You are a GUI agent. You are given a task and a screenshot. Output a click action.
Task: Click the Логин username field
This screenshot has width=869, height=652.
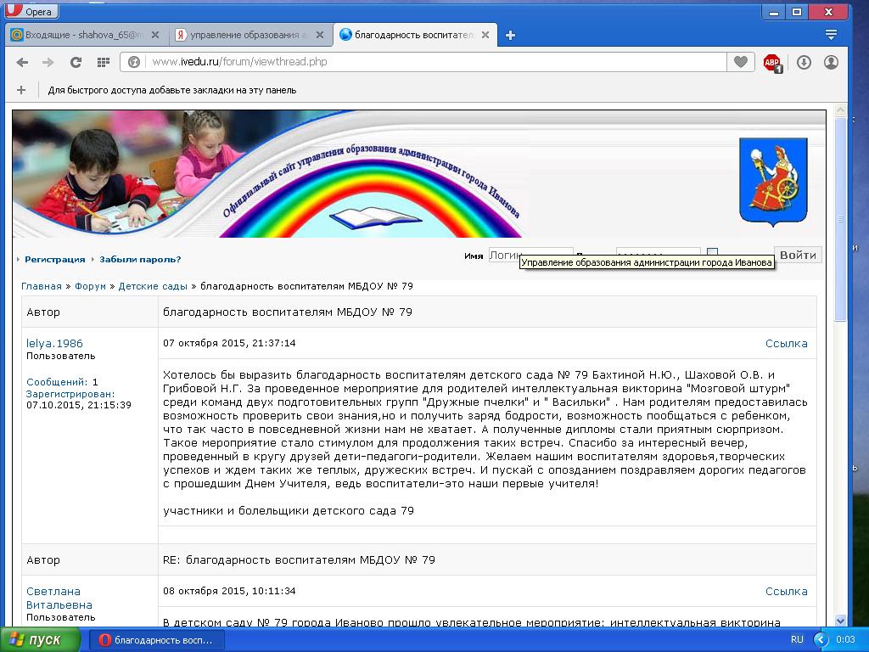pyautogui.click(x=530, y=255)
